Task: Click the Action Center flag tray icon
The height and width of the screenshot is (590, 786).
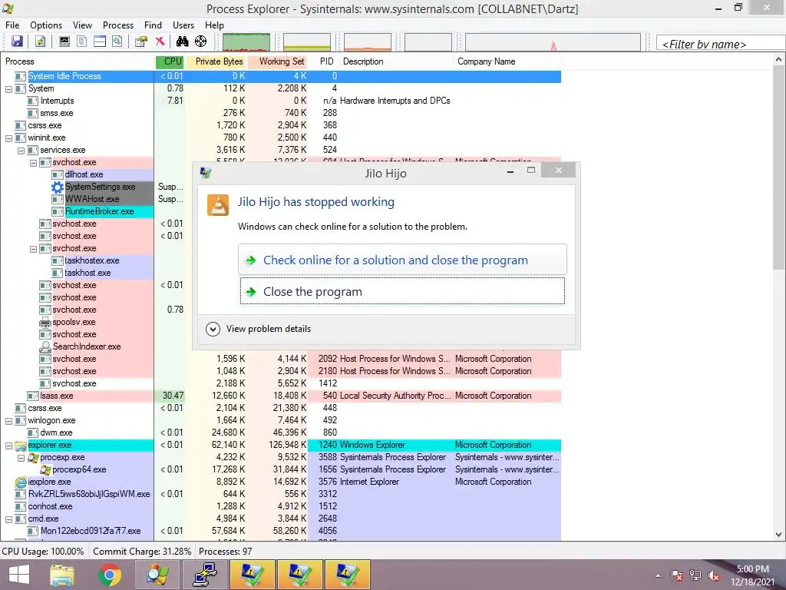Action: [x=677, y=575]
